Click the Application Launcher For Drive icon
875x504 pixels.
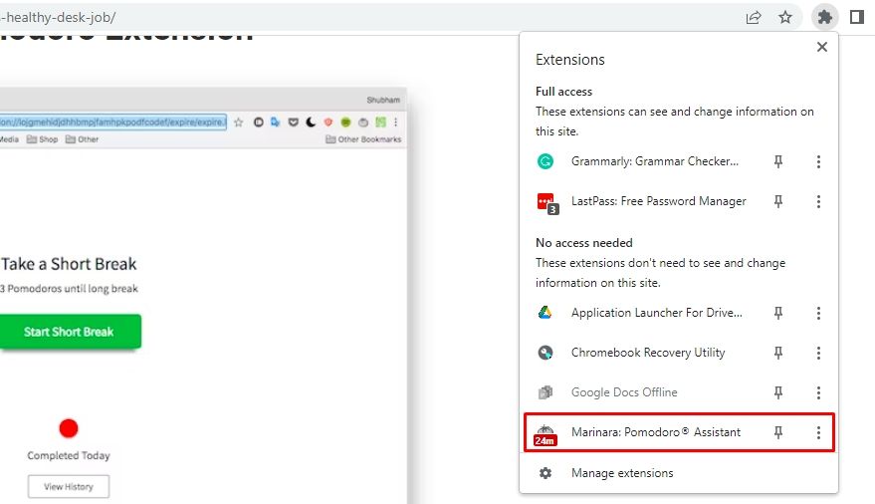tap(546, 313)
